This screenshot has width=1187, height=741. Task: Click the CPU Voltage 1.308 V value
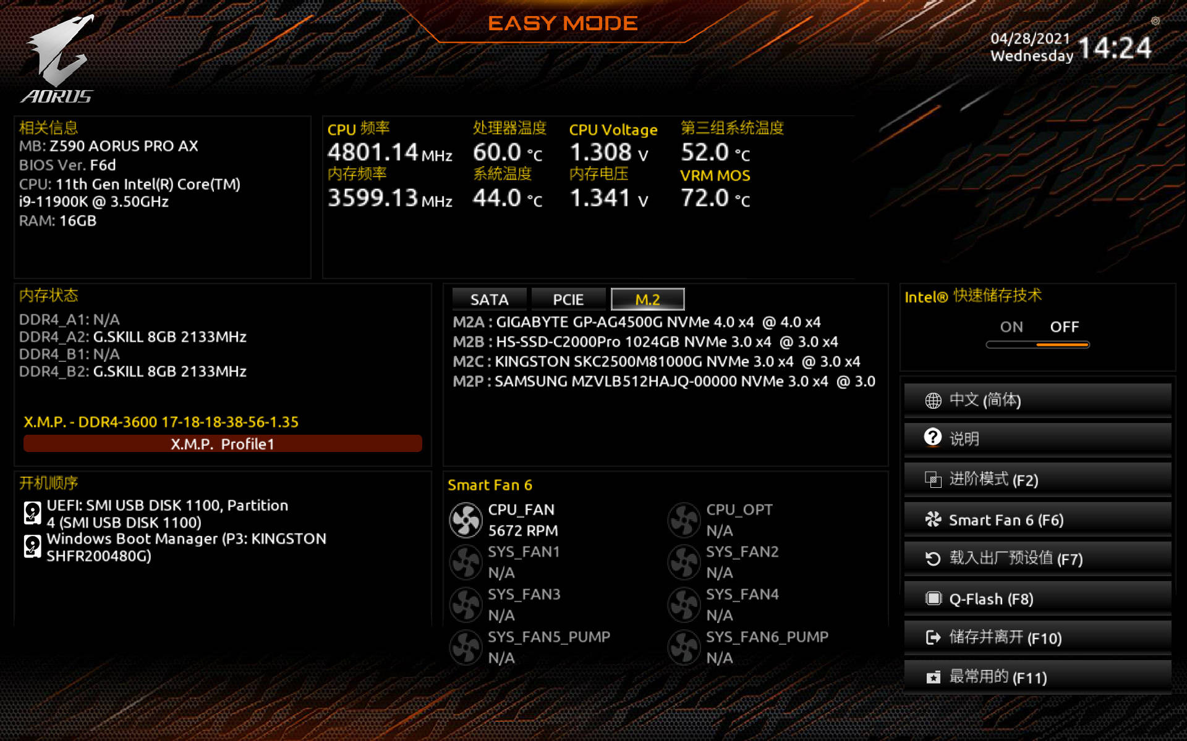[x=609, y=152]
